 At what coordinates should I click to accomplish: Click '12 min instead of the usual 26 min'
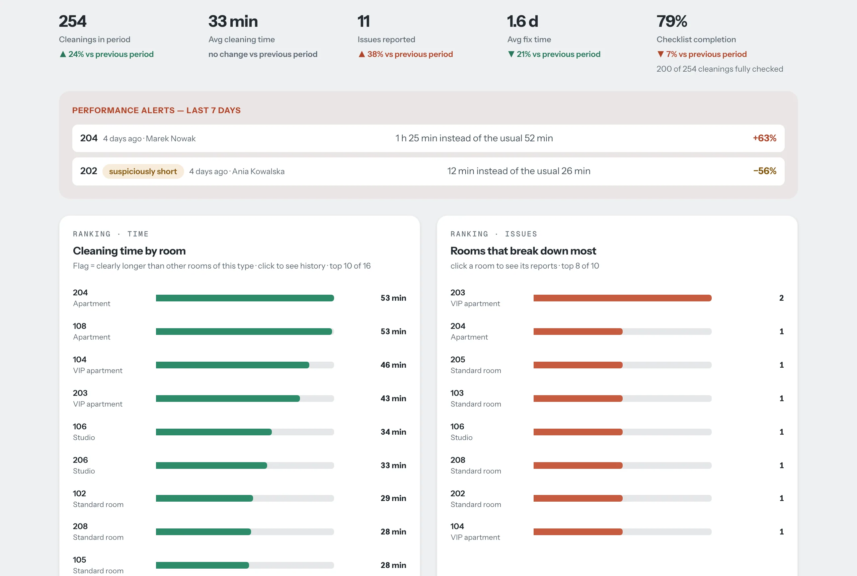(x=519, y=171)
